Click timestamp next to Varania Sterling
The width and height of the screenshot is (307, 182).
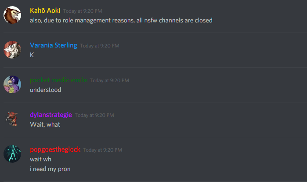coord(99,46)
